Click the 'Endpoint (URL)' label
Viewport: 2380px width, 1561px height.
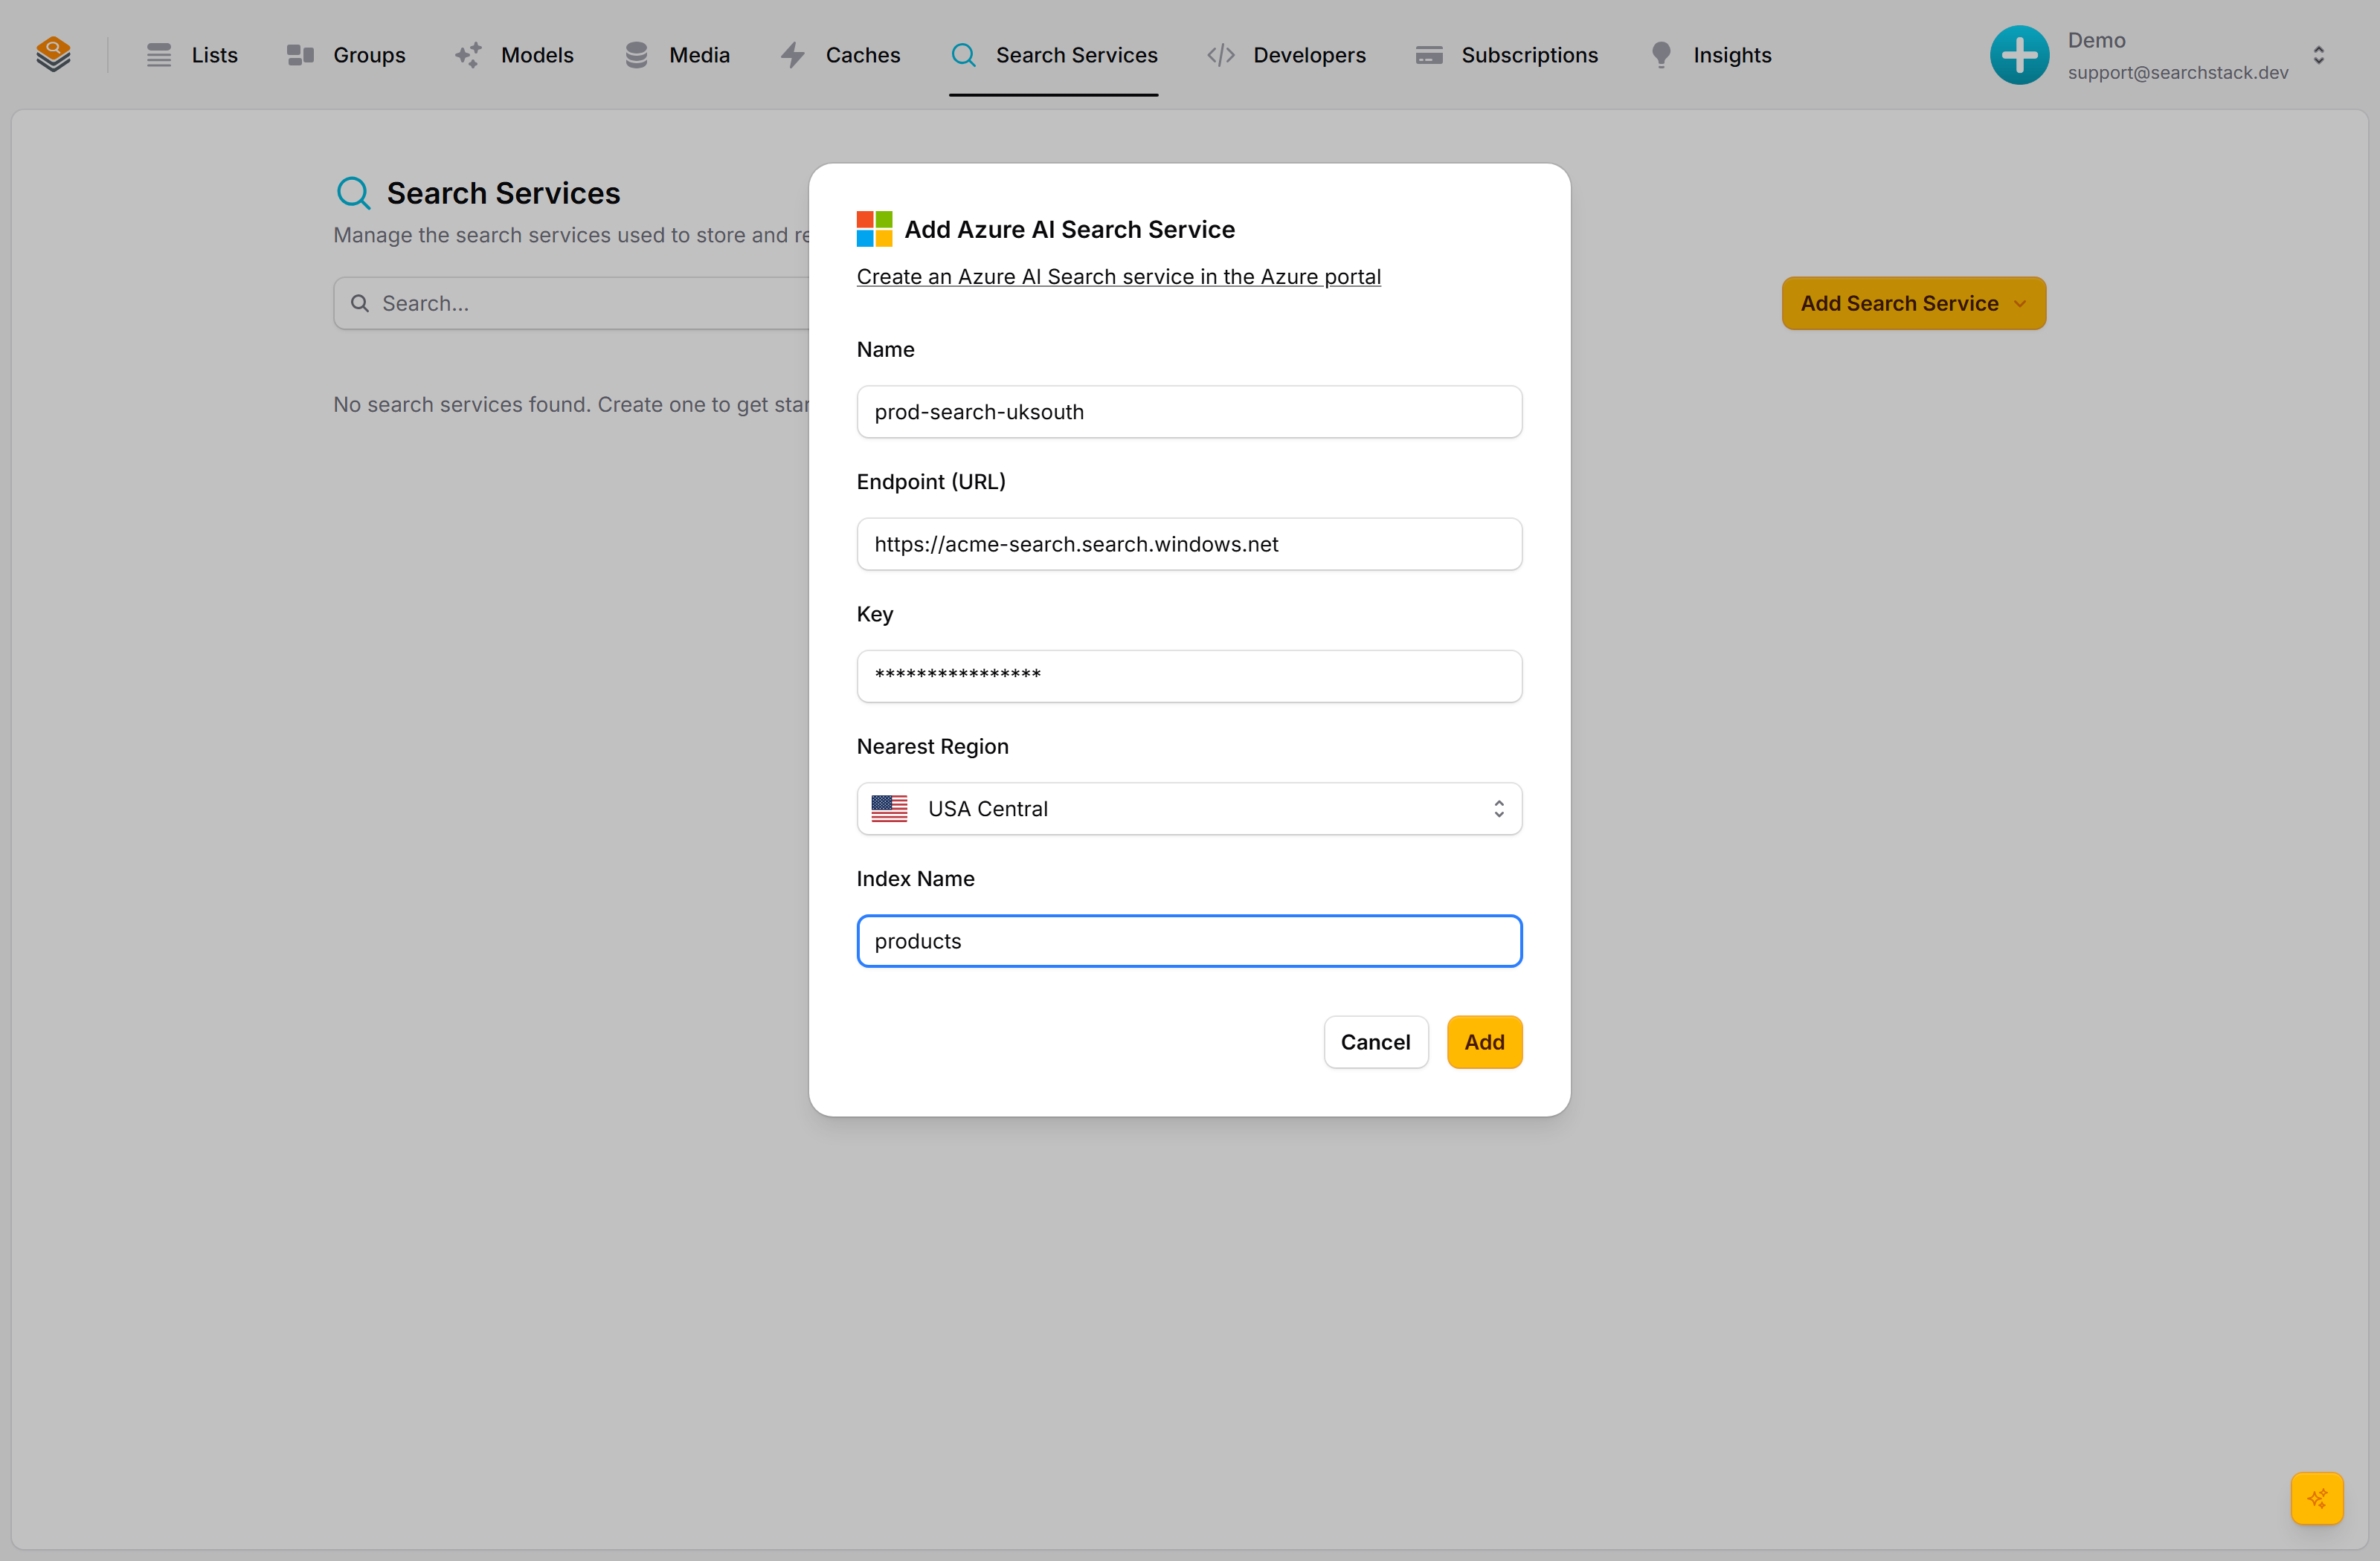point(931,482)
